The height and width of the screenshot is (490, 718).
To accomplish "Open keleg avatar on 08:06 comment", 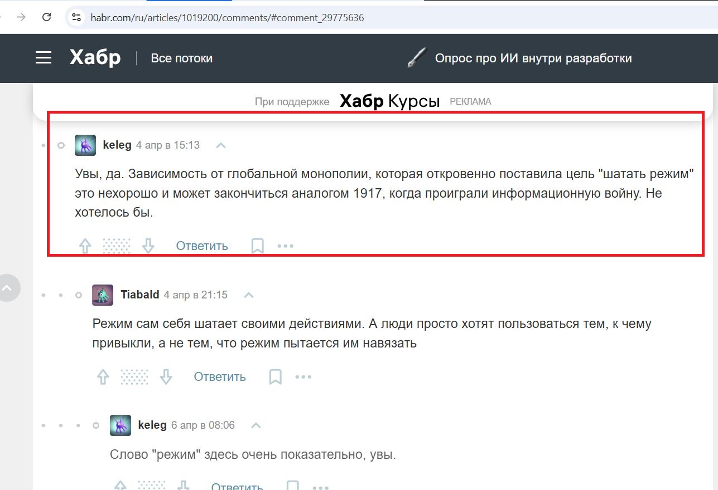I will tap(121, 425).
